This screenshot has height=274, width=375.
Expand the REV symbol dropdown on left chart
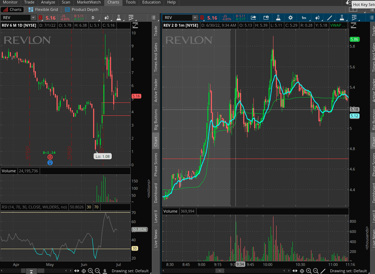pos(33,18)
